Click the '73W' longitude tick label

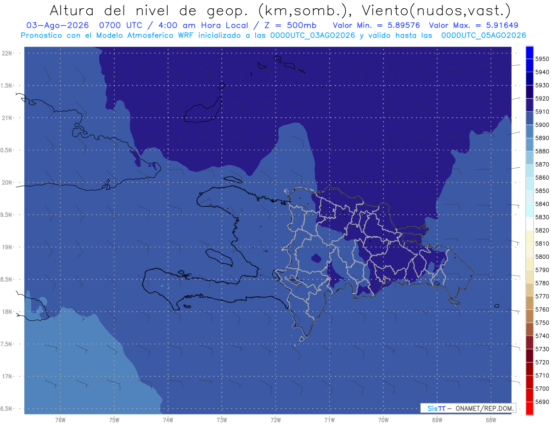(x=222, y=419)
